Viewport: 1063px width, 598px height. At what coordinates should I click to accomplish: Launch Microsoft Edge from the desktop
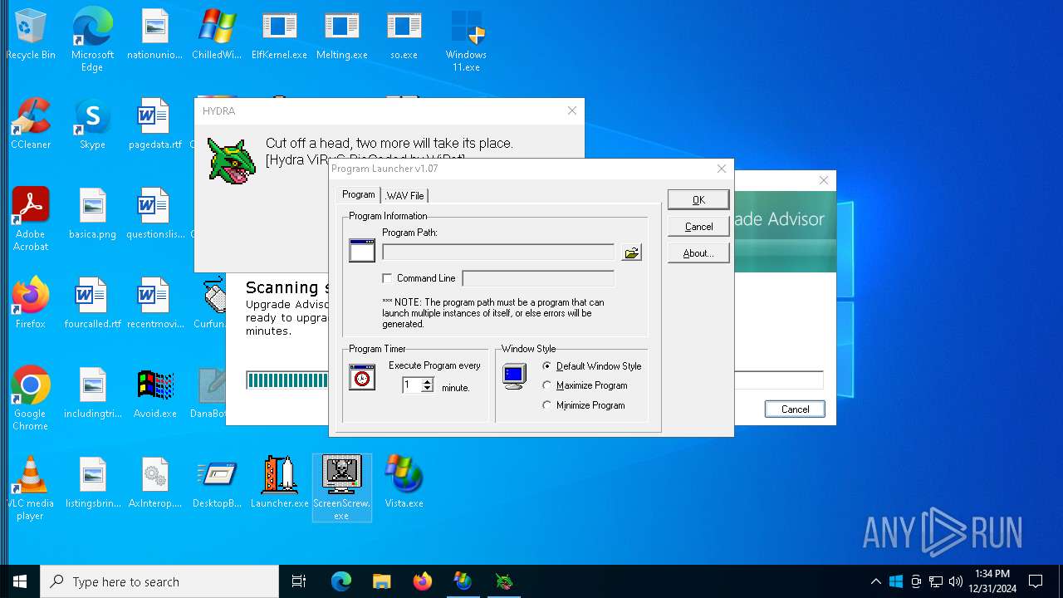click(92, 40)
